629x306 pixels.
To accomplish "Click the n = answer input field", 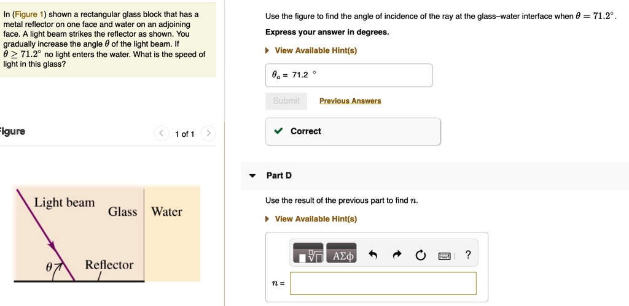I will point(383,283).
